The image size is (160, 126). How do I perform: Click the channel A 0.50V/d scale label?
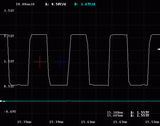pos(56,4)
